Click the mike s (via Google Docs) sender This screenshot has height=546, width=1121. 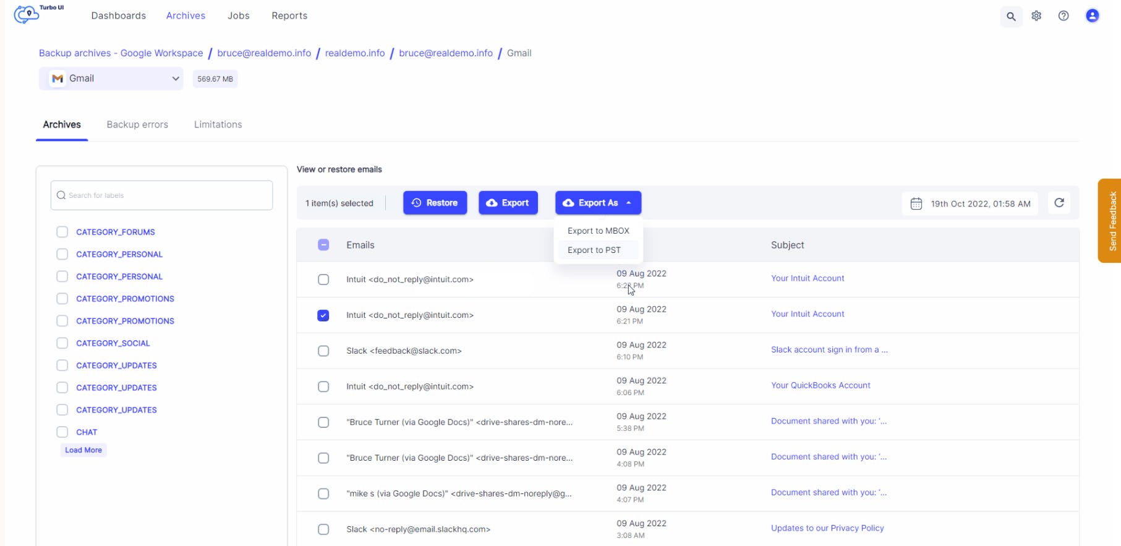click(x=459, y=494)
